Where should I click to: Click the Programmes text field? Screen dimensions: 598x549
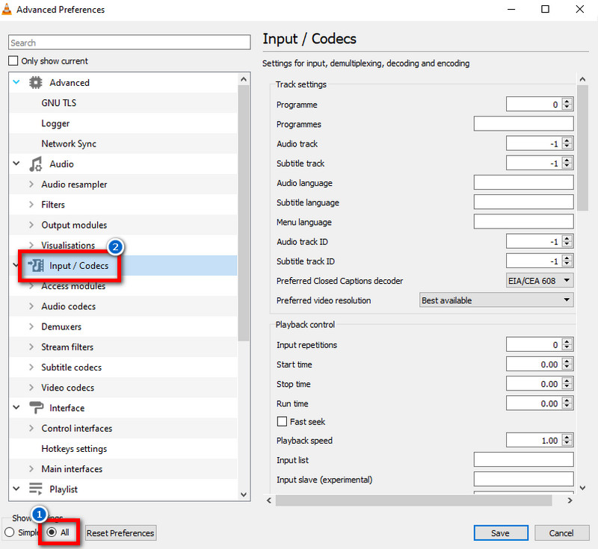524,124
